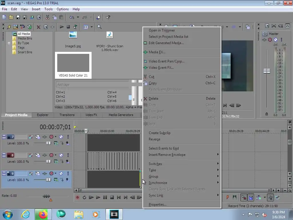293x220 pixels.
Task: Mute track 8
Action: [61, 155]
